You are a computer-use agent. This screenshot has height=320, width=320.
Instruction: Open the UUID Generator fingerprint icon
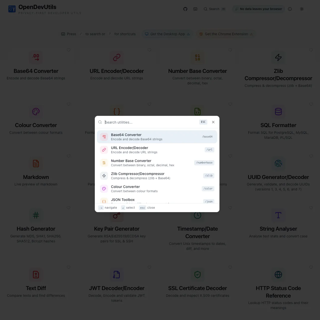pos(278,163)
